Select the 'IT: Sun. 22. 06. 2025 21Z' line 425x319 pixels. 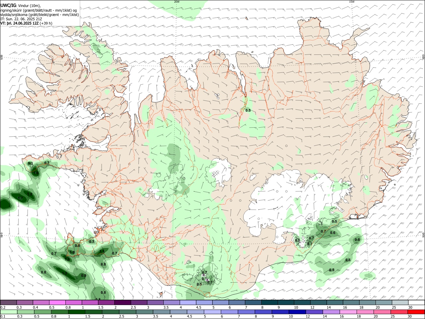pos(21,19)
